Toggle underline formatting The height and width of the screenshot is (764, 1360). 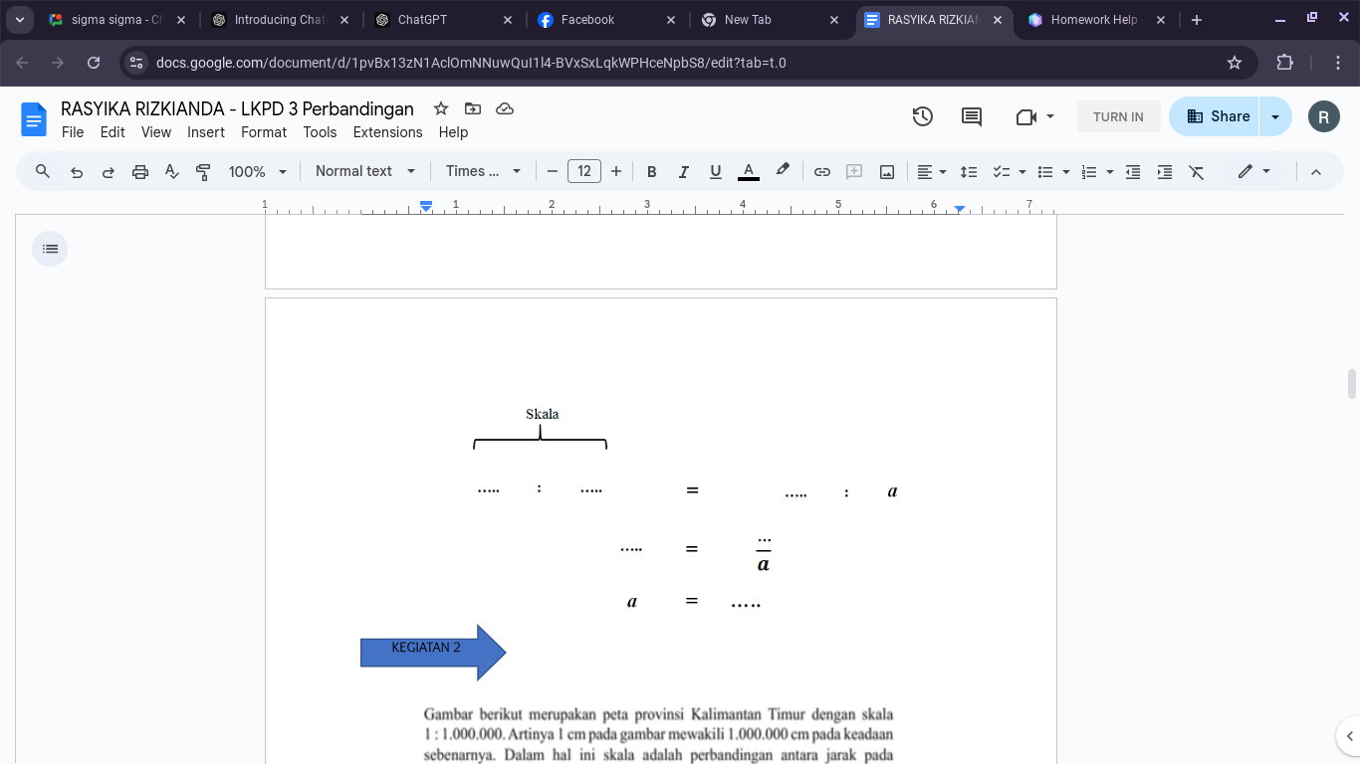(716, 171)
